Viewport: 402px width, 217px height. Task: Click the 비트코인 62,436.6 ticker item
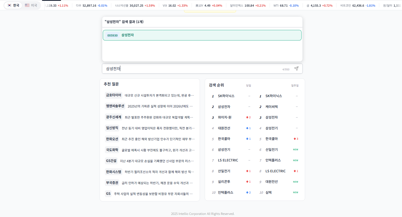[x=358, y=6]
